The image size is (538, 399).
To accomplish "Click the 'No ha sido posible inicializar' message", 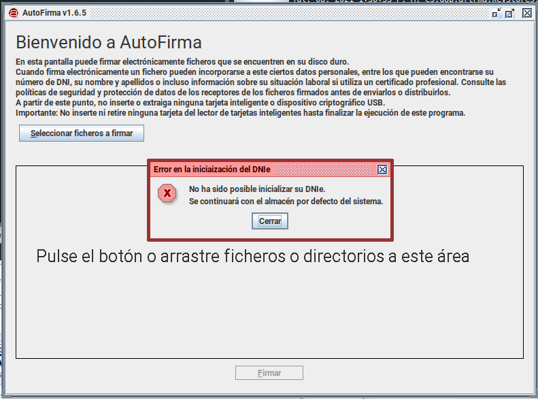I will [257, 189].
